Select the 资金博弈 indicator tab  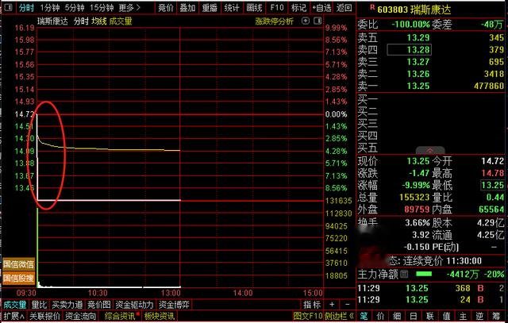coord(175,305)
